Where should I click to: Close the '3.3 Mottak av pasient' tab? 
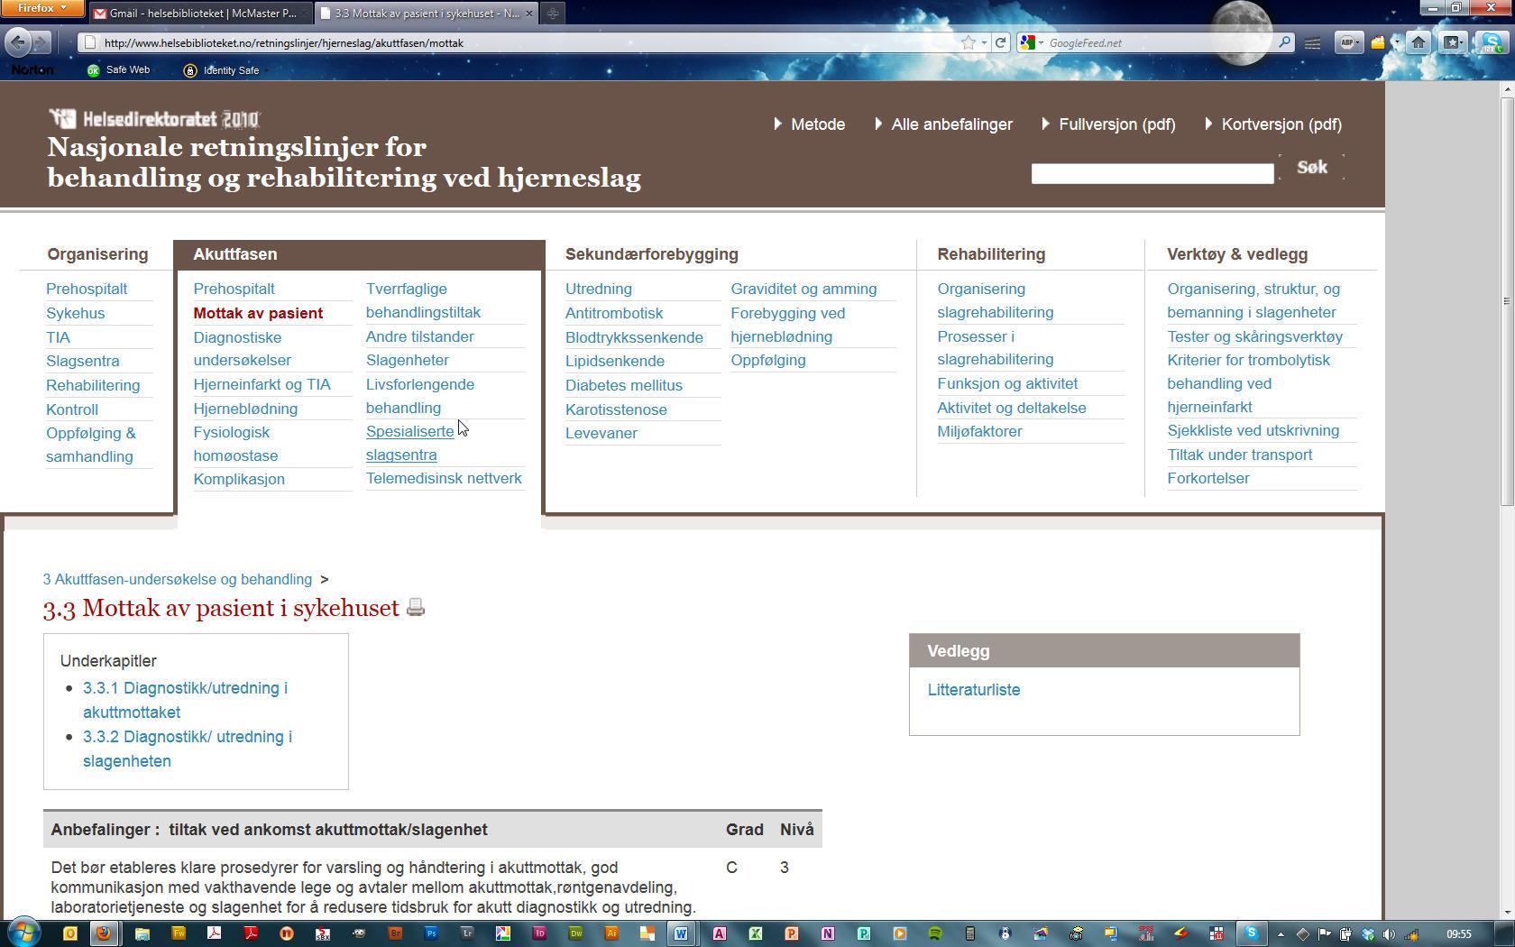point(528,13)
